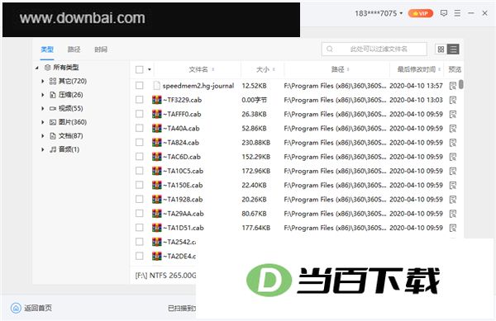
Task: Click the file name filter search box
Action: [374, 49]
